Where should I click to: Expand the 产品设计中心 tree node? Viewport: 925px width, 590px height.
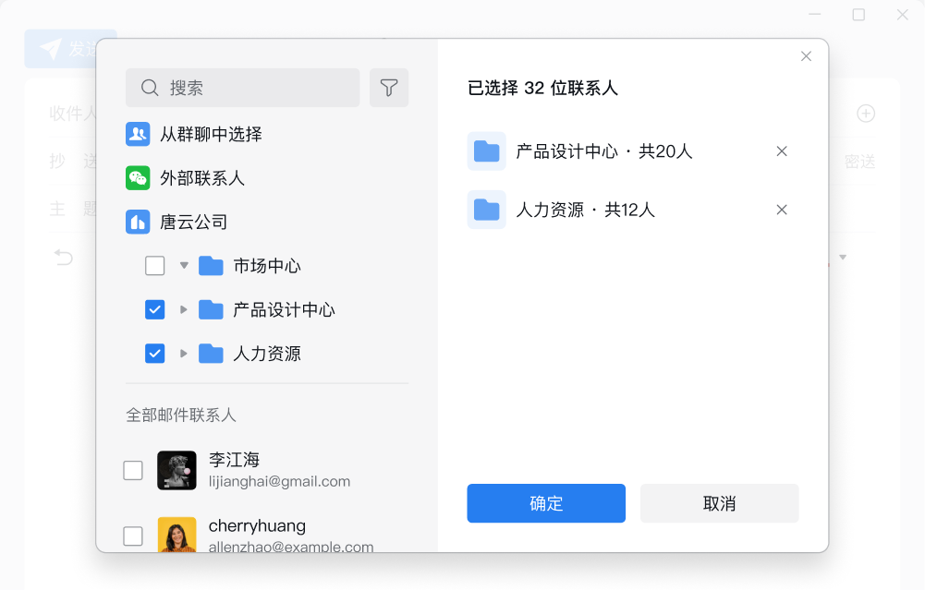pos(182,309)
